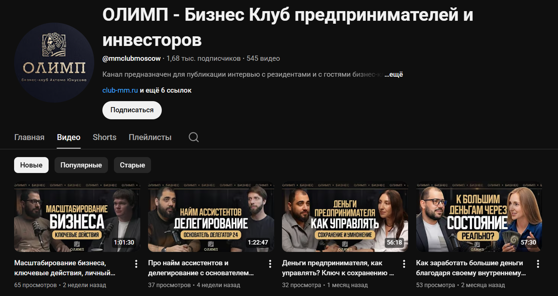The height and width of the screenshot is (296, 558).
Task: Open three-dot menu for Деньги предпринимателя video
Action: click(x=404, y=264)
